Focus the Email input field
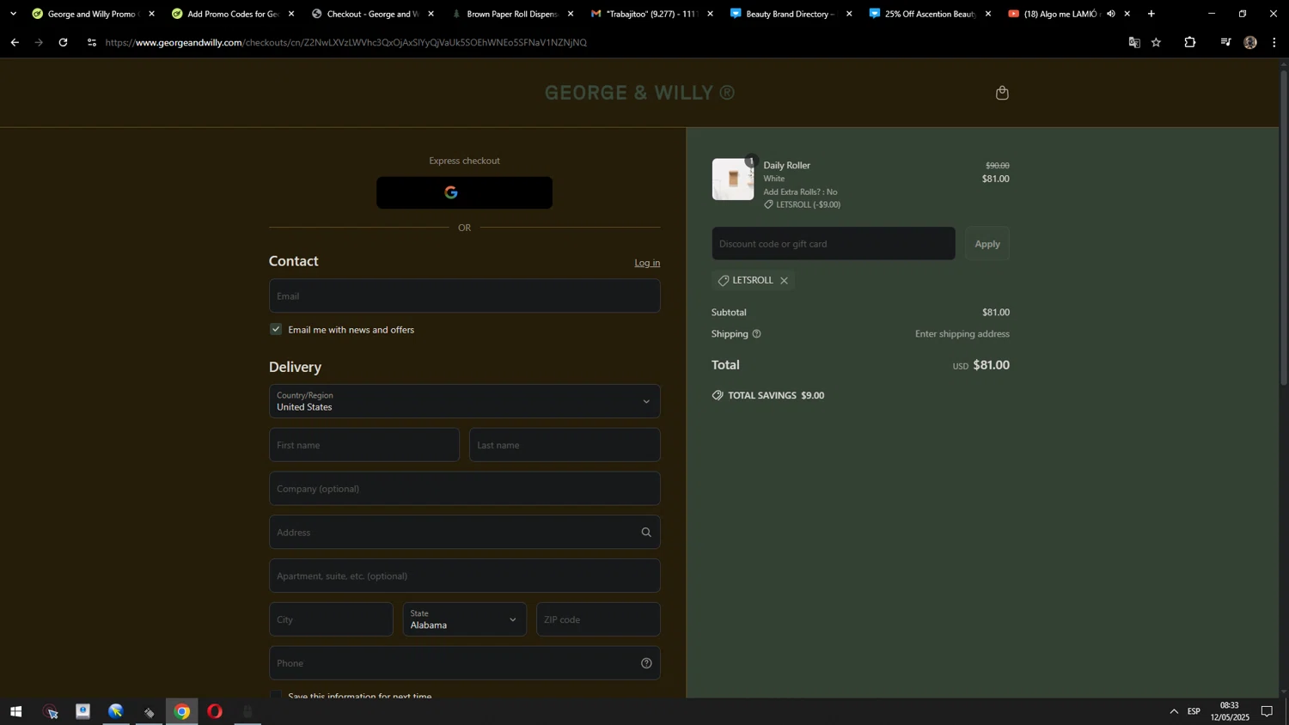 [464, 295]
